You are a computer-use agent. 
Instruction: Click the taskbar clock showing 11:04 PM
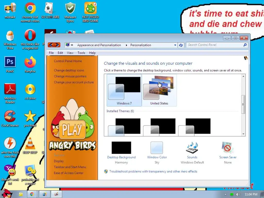pos(251,194)
